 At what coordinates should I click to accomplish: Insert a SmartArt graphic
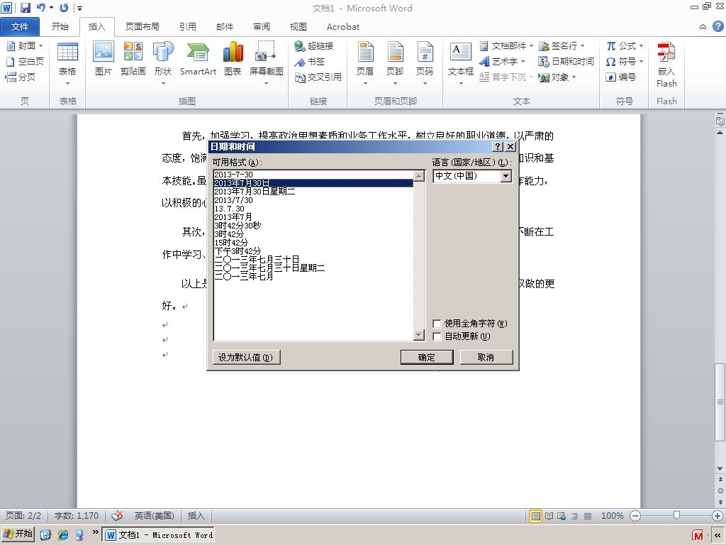(199, 60)
